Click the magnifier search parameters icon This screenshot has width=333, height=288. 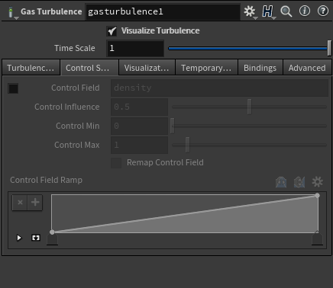pyautogui.click(x=286, y=11)
